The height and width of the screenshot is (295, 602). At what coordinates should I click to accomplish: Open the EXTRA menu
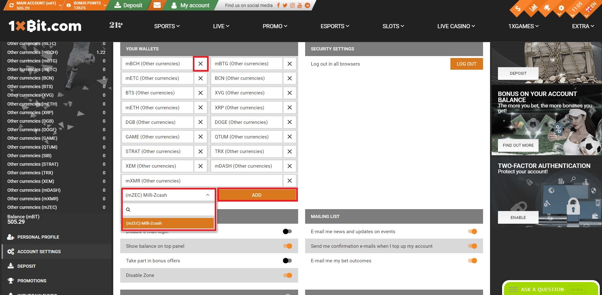tap(583, 26)
